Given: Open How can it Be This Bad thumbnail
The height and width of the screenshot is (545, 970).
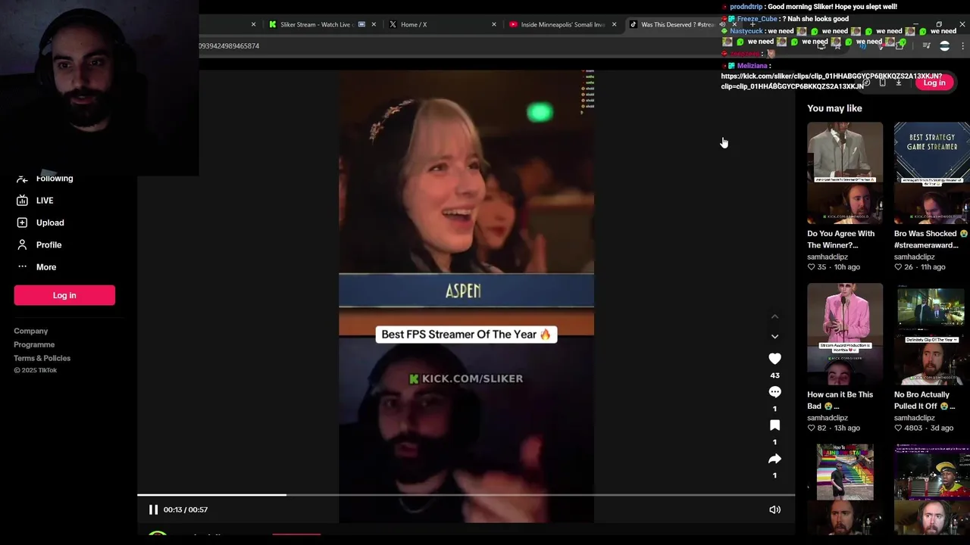Looking at the screenshot, I should coord(845,334).
